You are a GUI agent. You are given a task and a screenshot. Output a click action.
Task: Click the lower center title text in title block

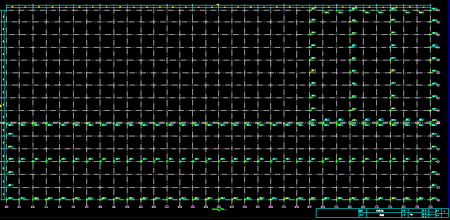[382, 215]
